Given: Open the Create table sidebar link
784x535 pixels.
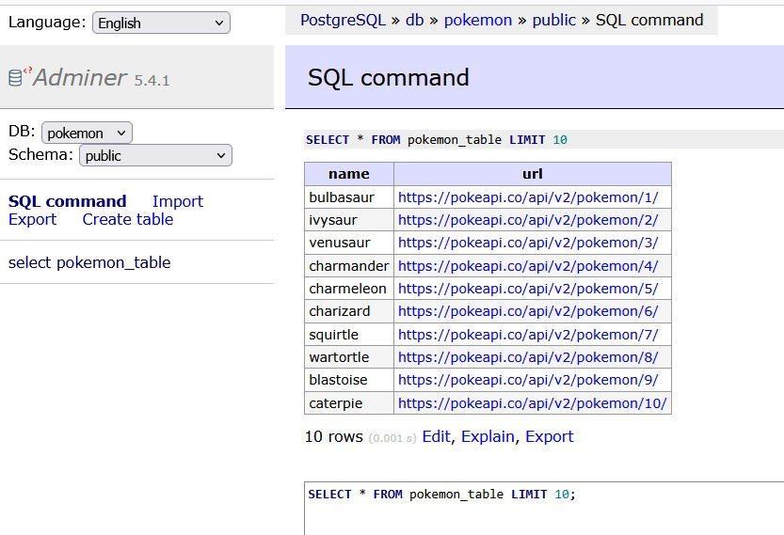Looking at the screenshot, I should [127, 219].
